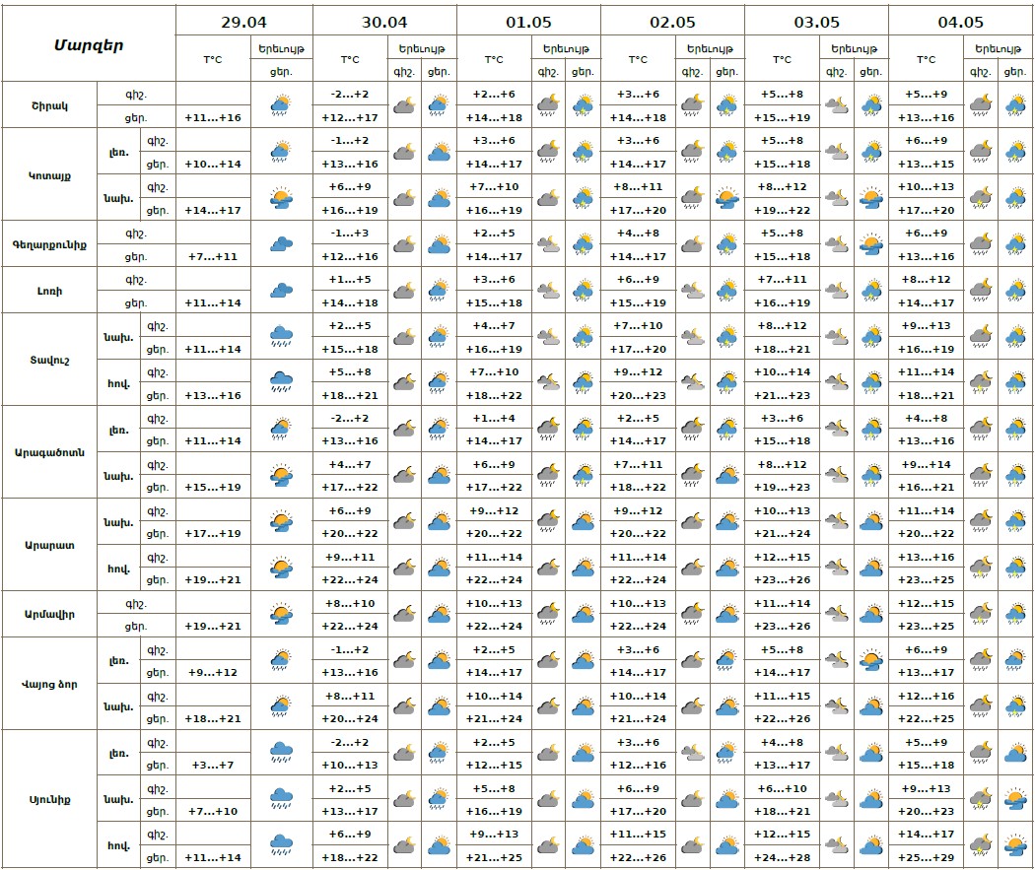Click the Սյունիք region name
Screen dimensions: 1035x870
click(49, 799)
